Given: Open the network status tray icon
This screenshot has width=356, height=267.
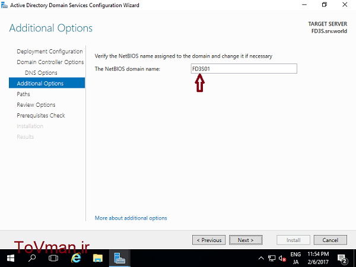Looking at the screenshot, I should click(x=272, y=258).
